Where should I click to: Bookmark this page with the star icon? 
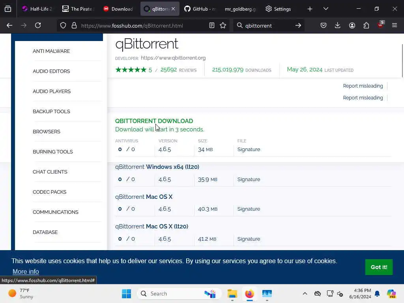point(223,26)
